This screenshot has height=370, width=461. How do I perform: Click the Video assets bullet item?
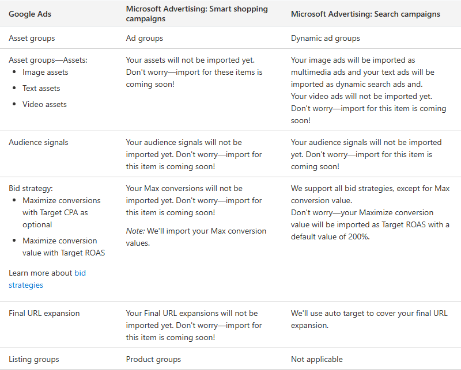(x=44, y=105)
